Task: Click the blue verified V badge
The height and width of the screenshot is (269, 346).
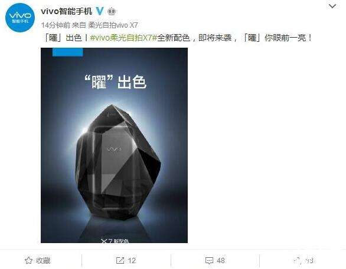Action: click(x=100, y=11)
